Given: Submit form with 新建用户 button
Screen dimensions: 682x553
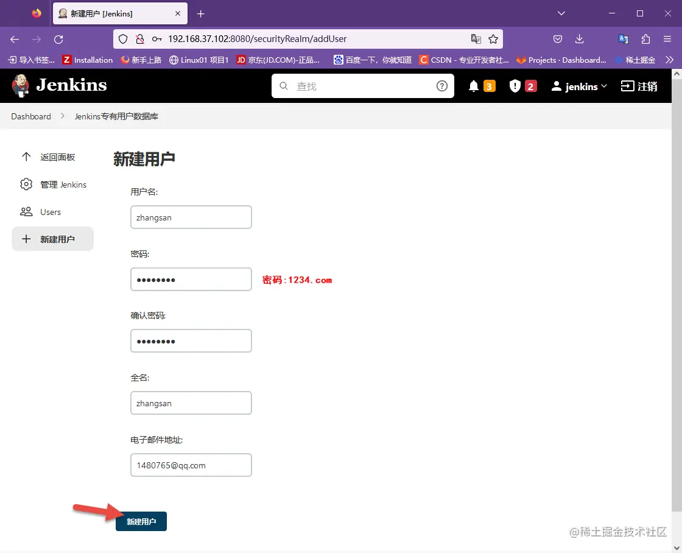Looking at the screenshot, I should click(141, 521).
